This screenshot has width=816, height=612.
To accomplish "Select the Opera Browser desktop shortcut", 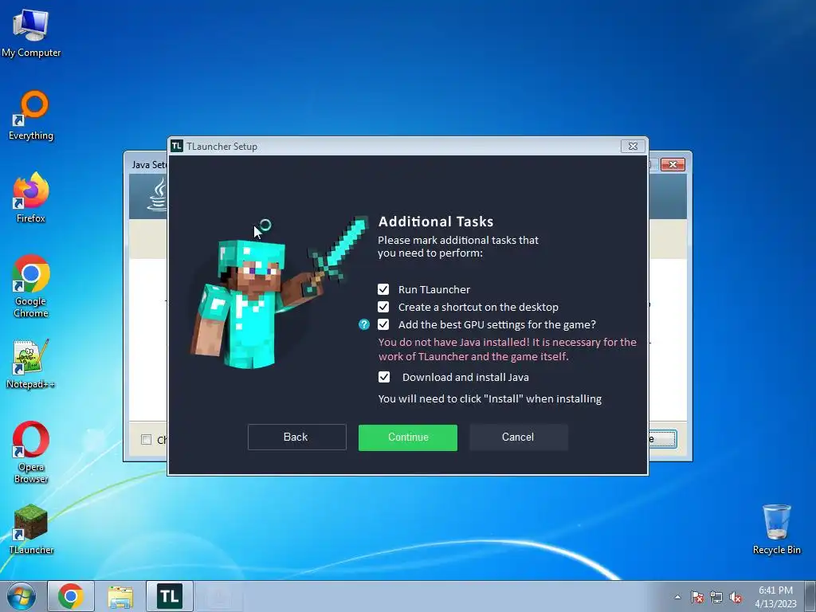I will 31,452.
